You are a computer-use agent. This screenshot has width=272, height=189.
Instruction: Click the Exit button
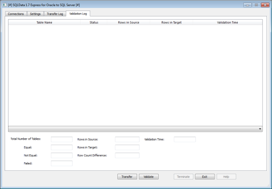point(205,176)
